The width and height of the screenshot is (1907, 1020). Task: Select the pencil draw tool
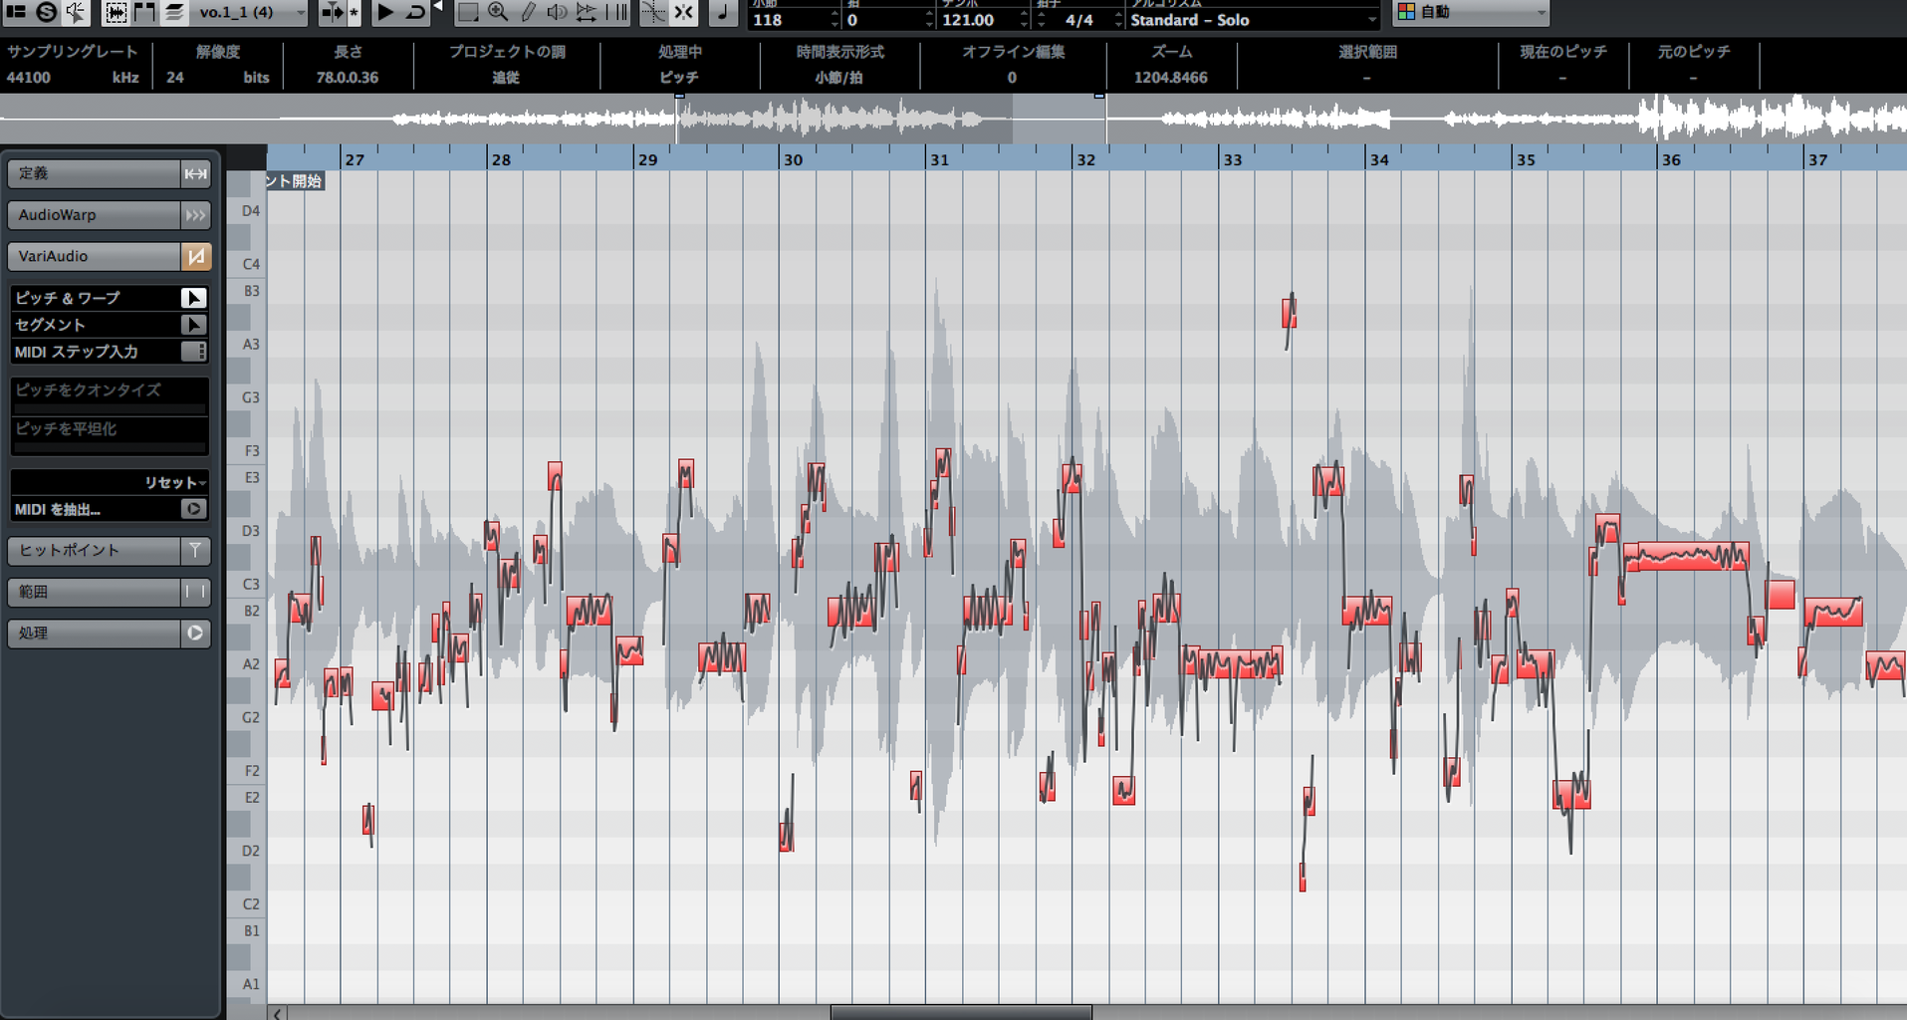click(528, 12)
